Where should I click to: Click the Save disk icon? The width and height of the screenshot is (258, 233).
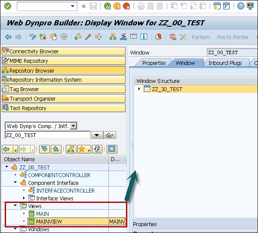coord(93,6)
